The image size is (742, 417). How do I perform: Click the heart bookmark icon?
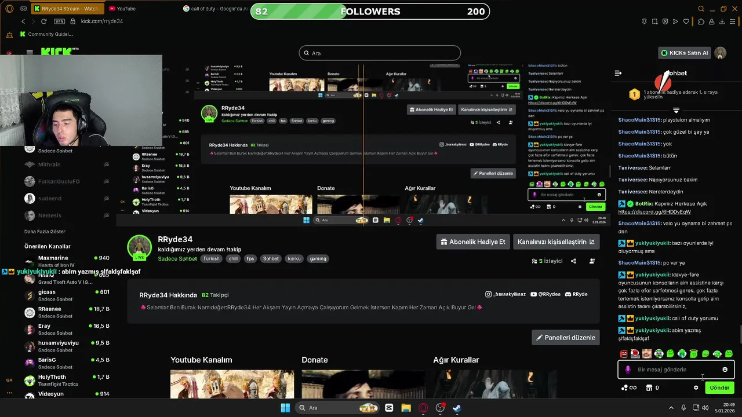[686, 21]
